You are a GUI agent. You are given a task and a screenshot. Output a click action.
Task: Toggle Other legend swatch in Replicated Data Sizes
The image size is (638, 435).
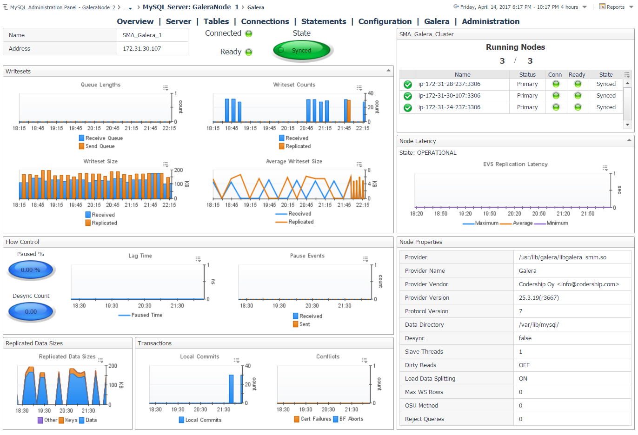(40, 420)
